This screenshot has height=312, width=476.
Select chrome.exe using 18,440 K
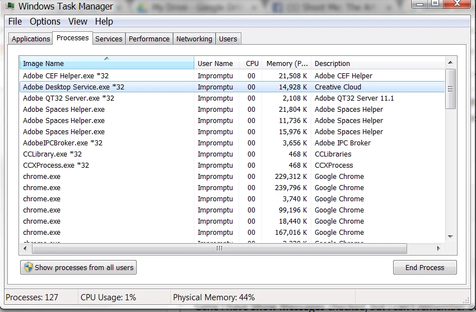pos(232,221)
